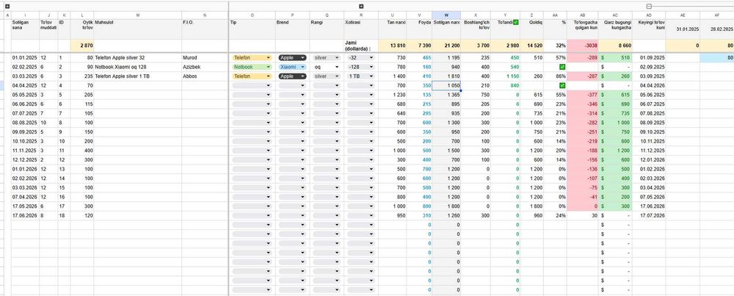
Task: Select the column AB header
Action: pyautogui.click(x=582, y=15)
